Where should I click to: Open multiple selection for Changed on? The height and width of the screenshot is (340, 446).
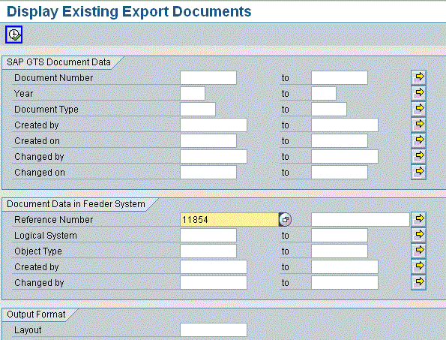click(x=418, y=172)
